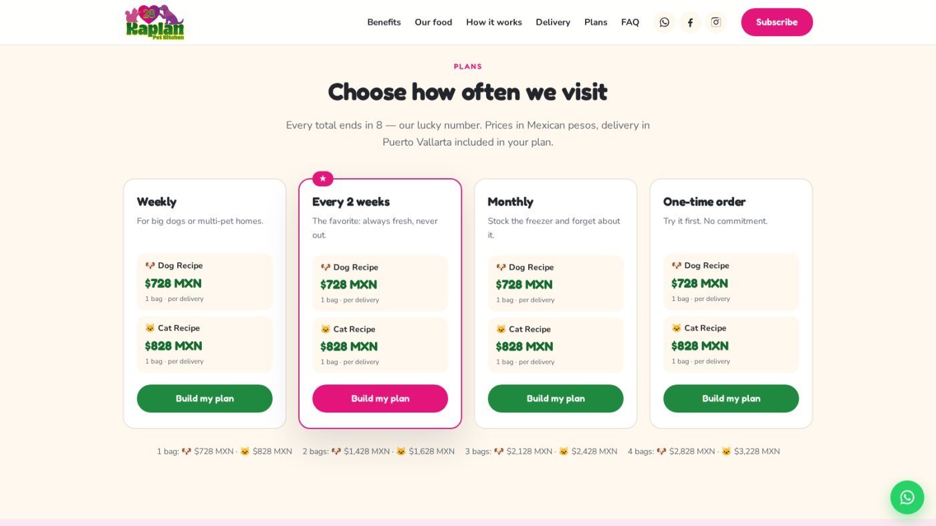
Task: Navigate to Delivery section
Action: click(x=553, y=22)
